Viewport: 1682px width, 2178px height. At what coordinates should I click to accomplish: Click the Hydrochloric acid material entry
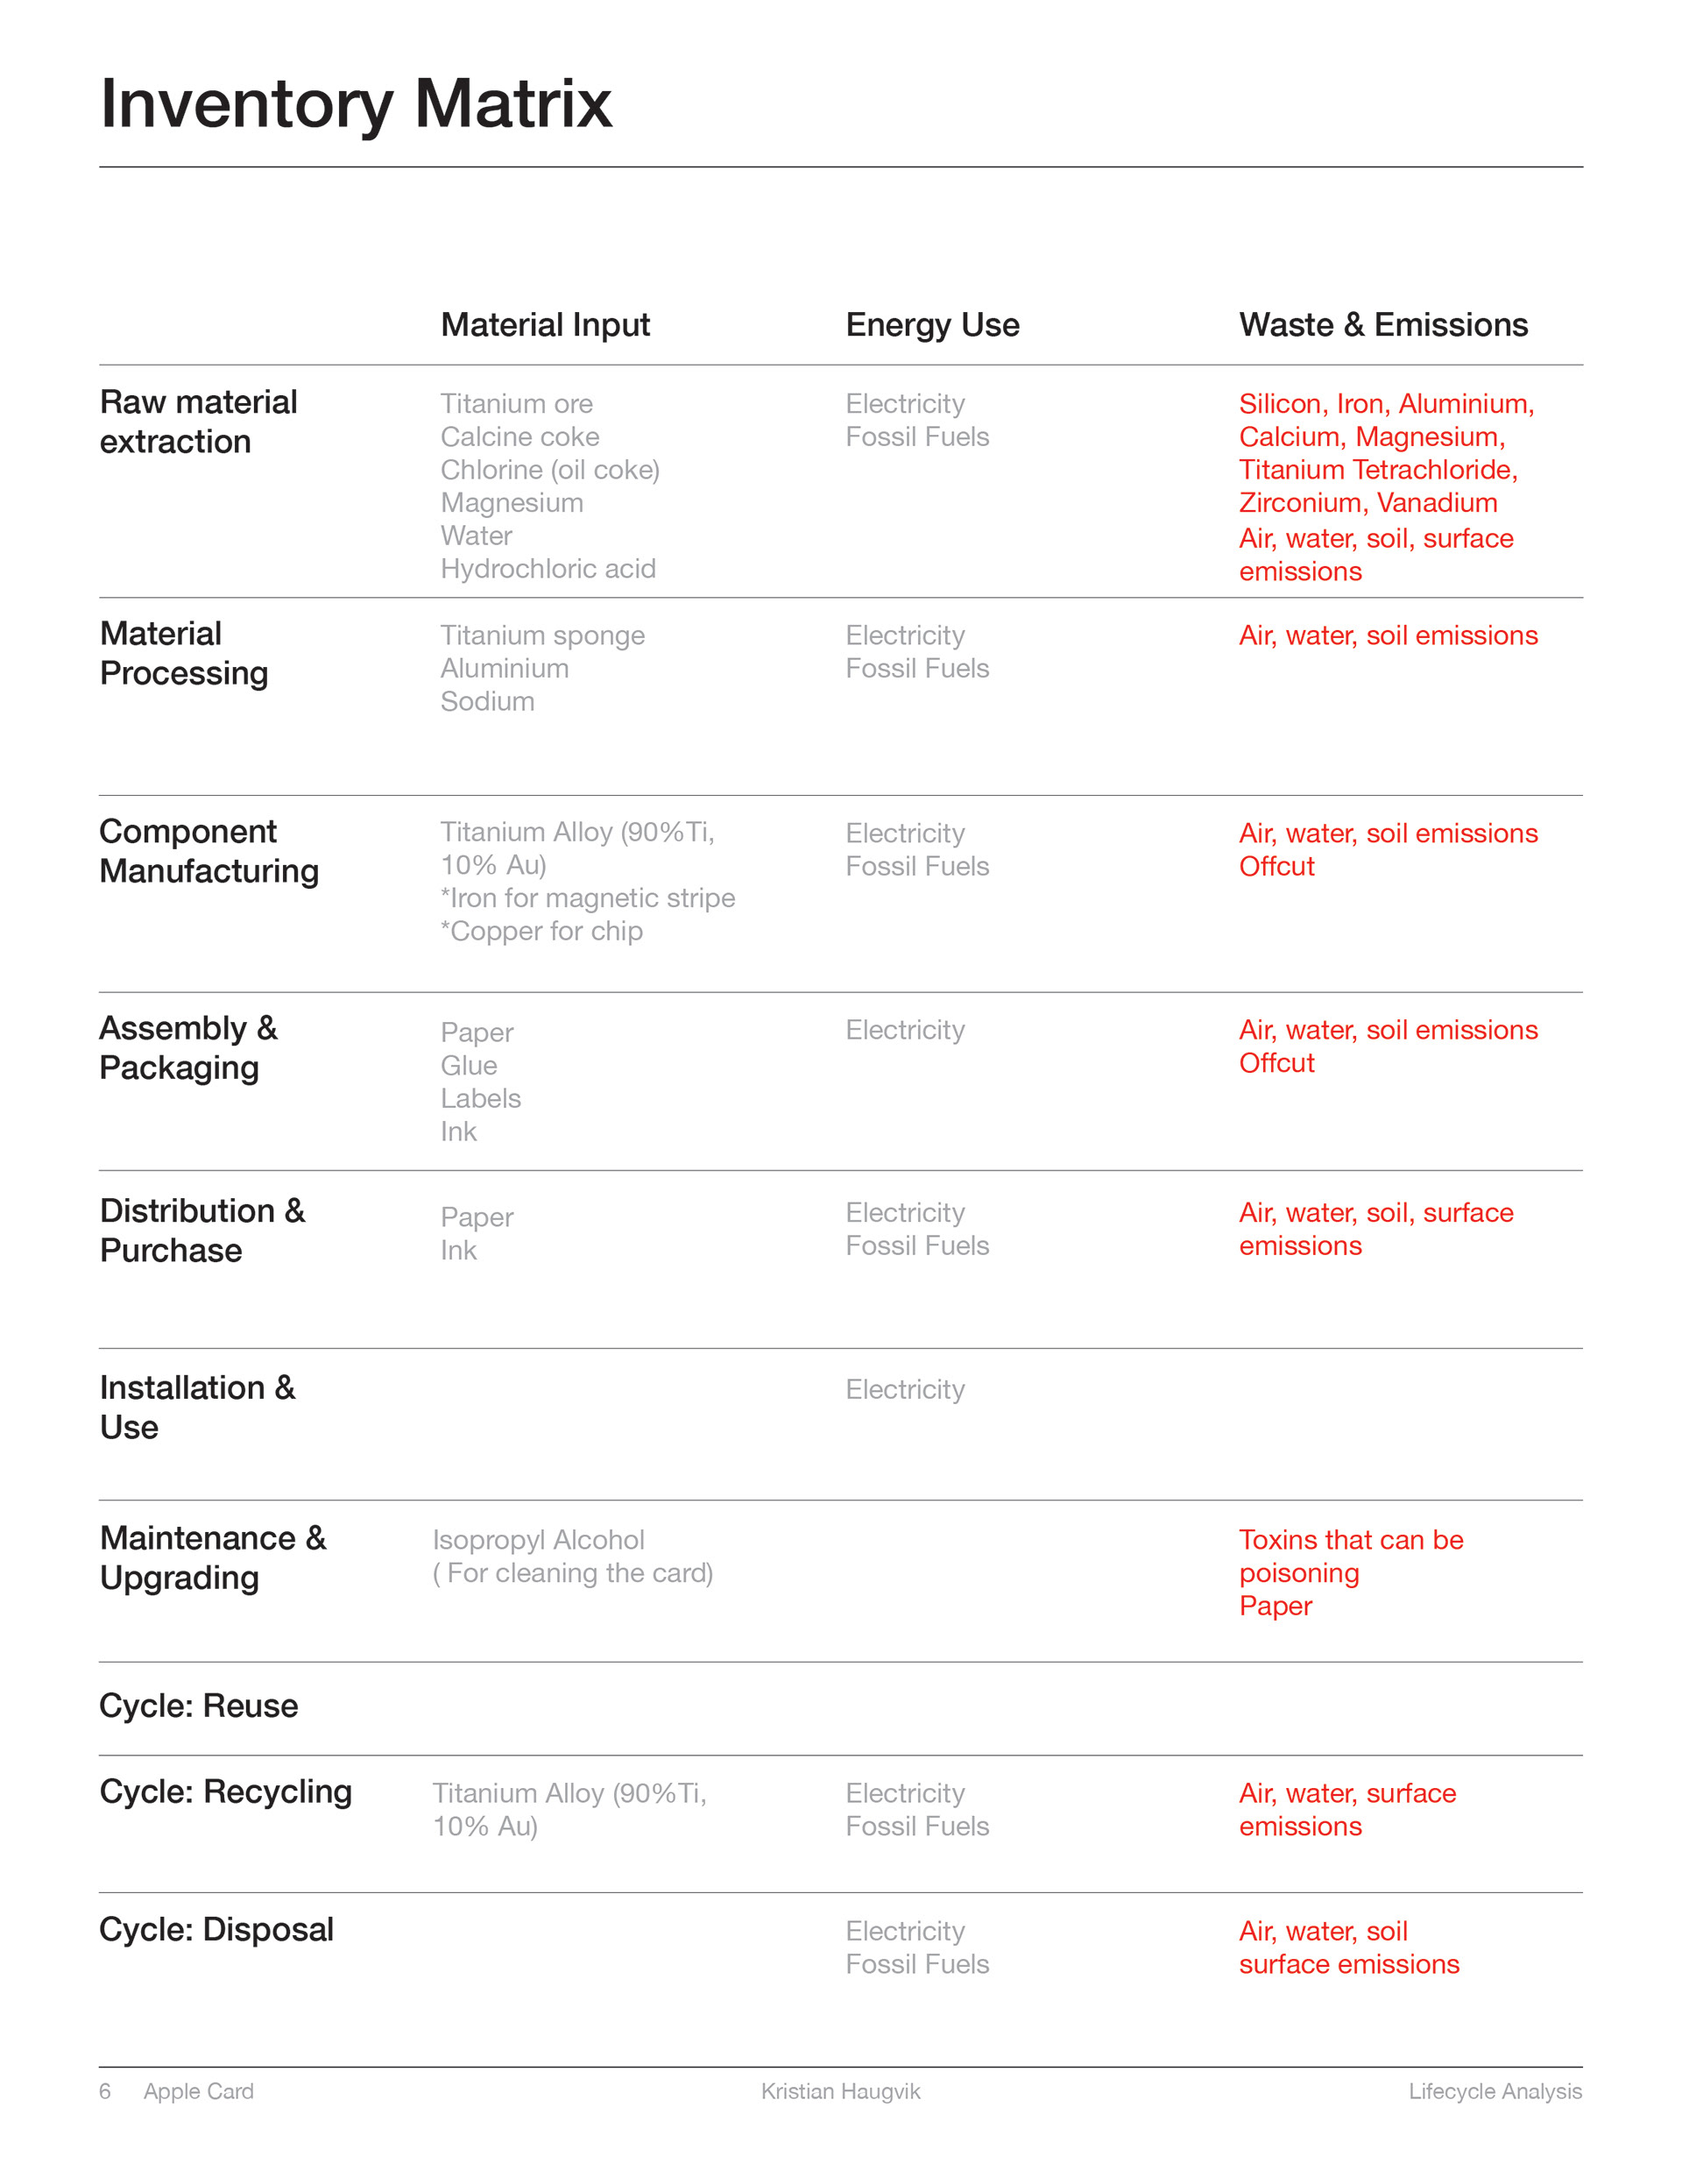click(x=548, y=569)
